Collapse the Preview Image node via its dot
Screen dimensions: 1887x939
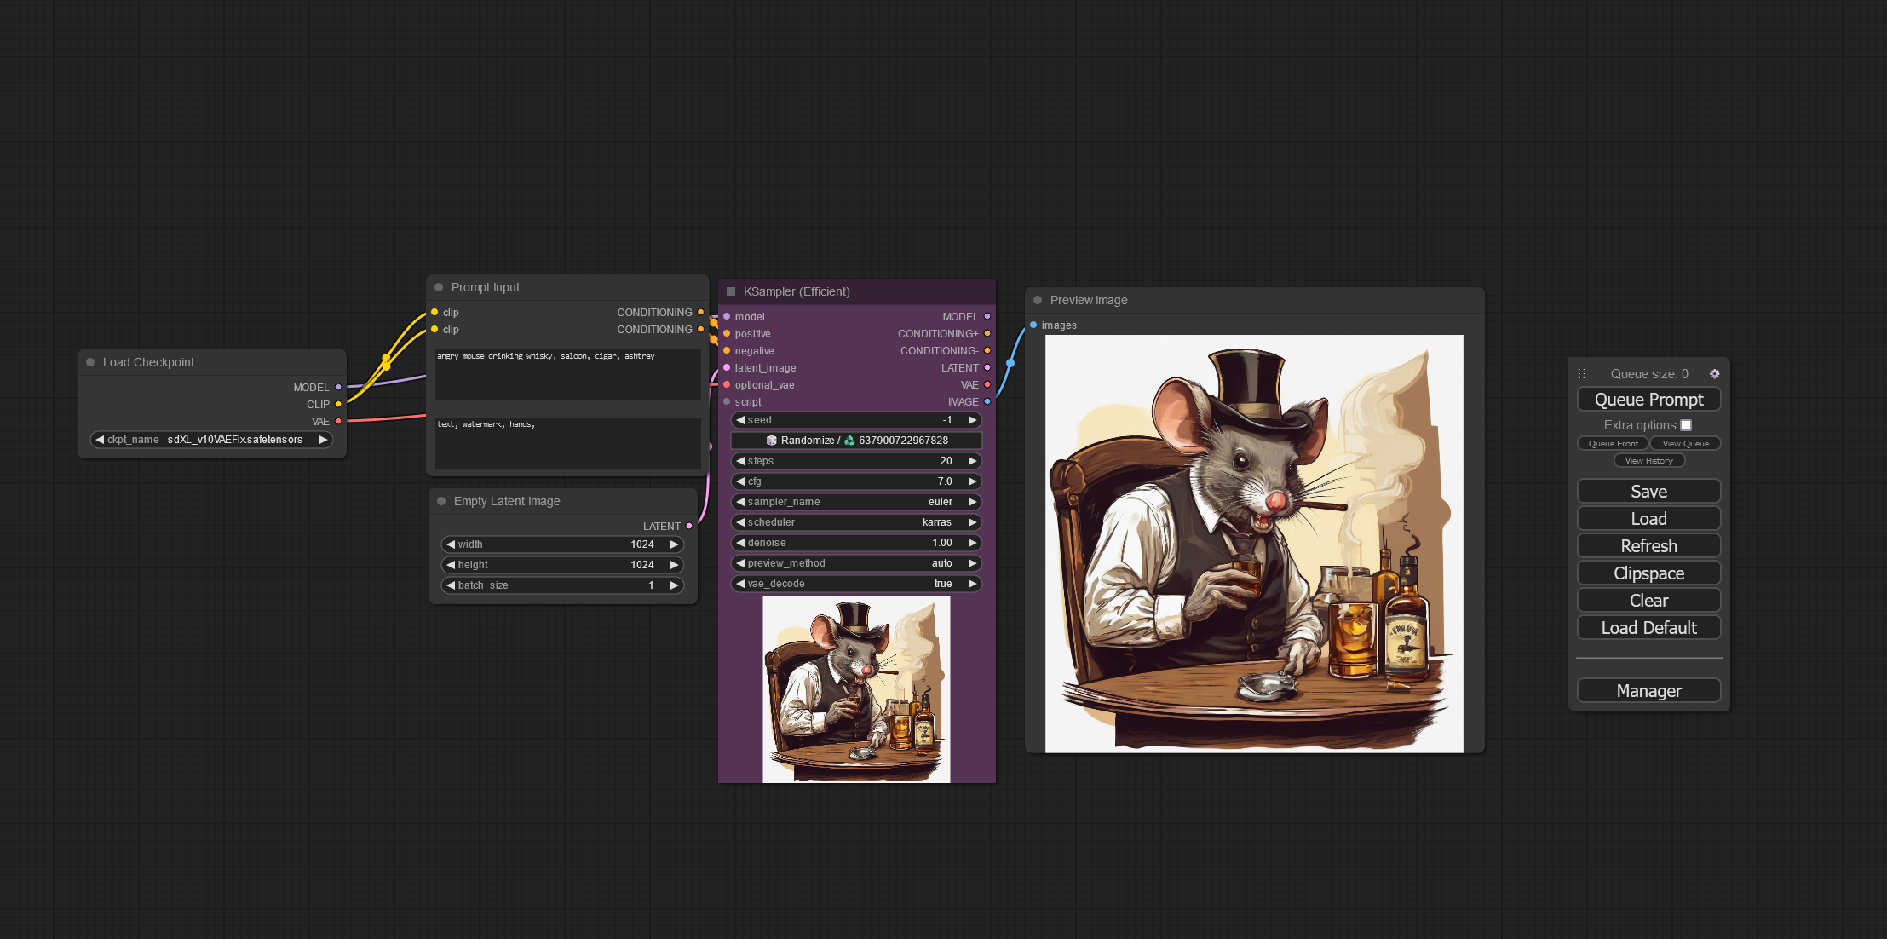coord(1038,300)
